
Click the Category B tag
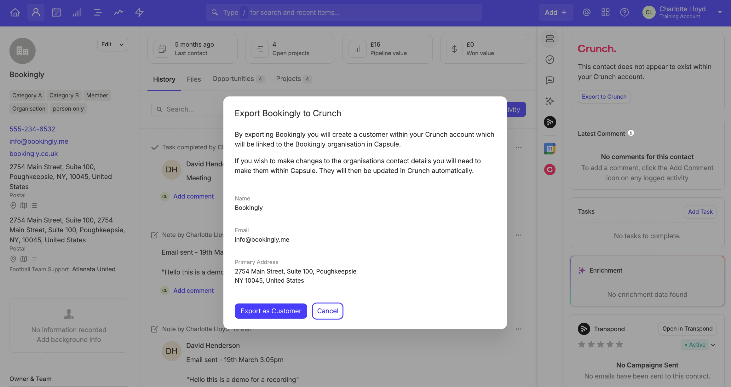tap(64, 95)
